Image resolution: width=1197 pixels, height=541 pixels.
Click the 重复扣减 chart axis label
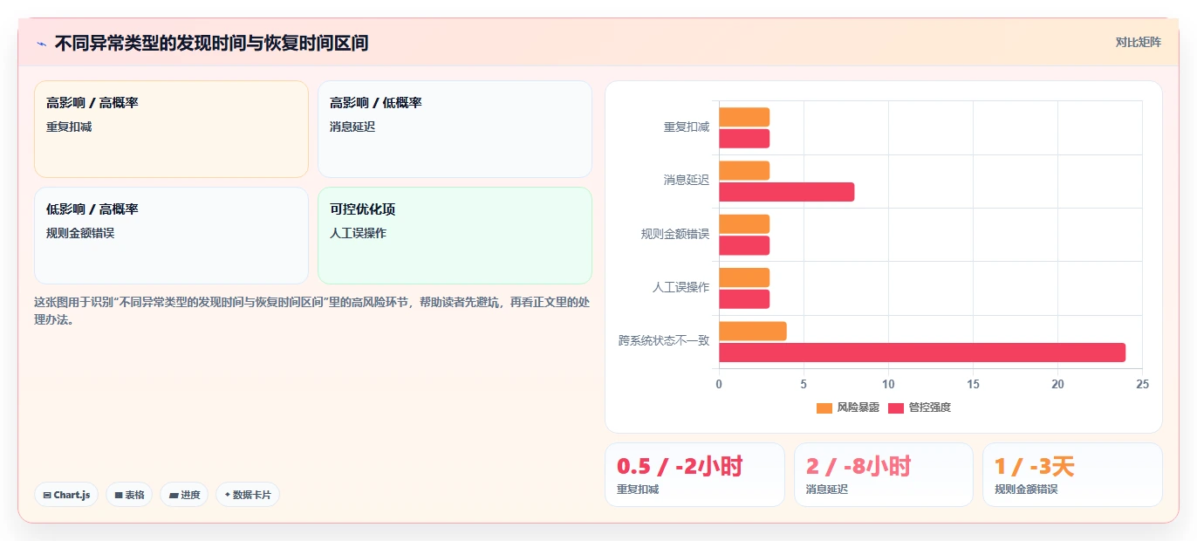coord(687,127)
